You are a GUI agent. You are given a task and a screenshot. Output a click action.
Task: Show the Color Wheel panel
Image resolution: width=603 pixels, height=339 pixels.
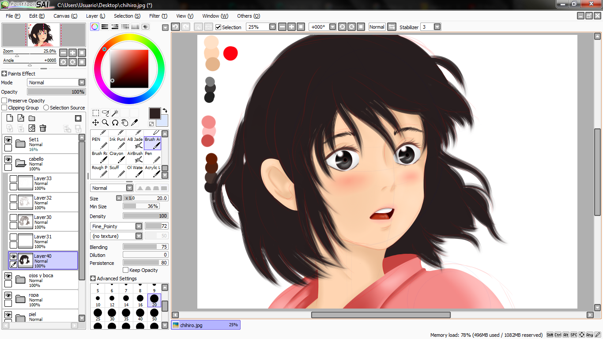94,27
